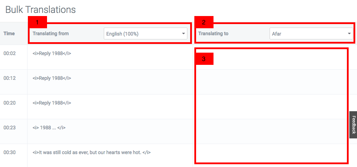
Task: Click the Time column header
Action: tap(9, 33)
